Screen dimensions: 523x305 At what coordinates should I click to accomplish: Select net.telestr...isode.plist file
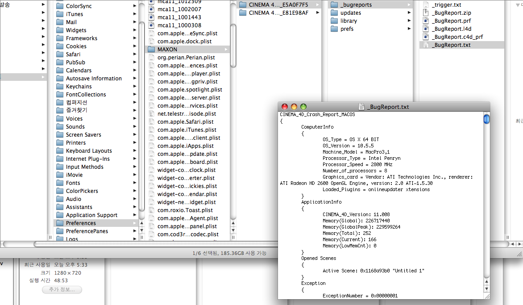pyautogui.click(x=187, y=114)
